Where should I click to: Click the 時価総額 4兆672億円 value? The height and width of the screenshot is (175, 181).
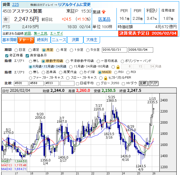point(166,27)
